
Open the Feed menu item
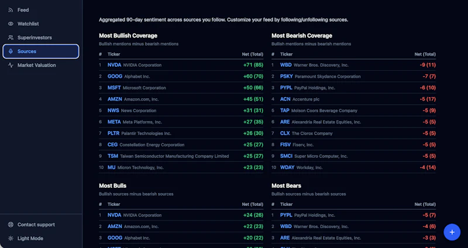(x=41, y=10)
